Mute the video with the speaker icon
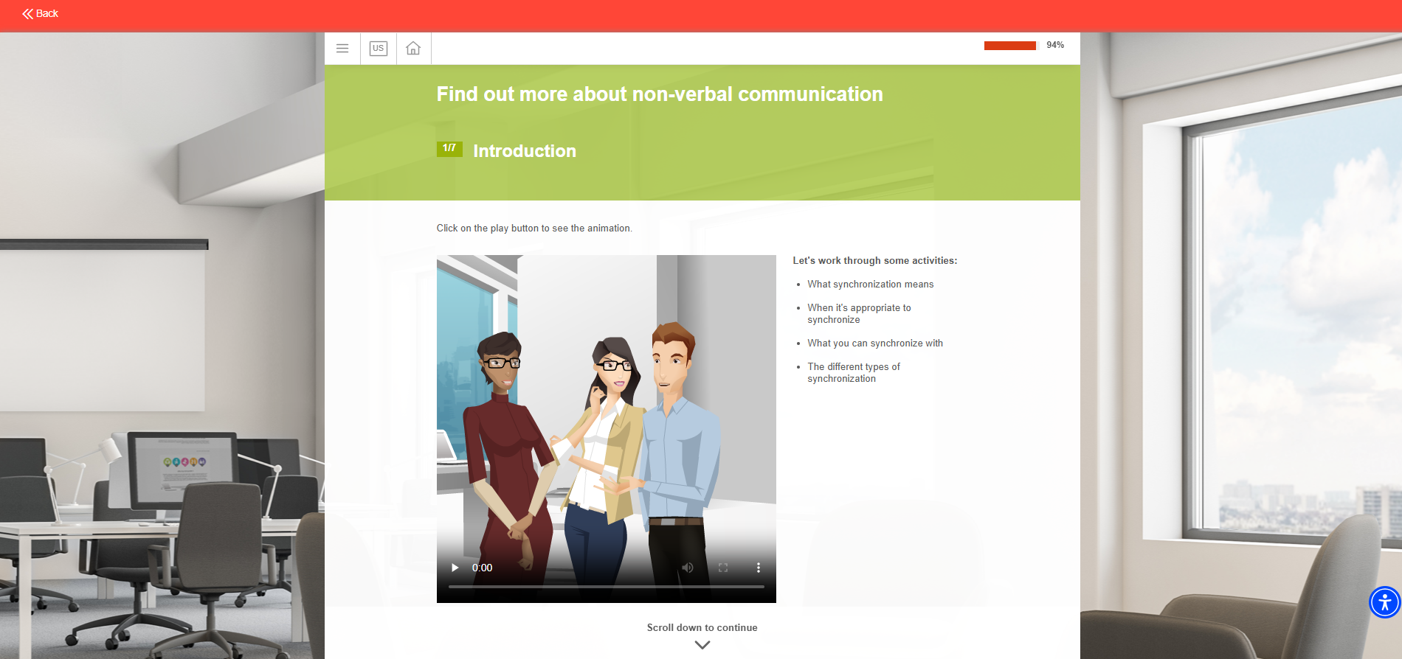Screen dimensions: 1402x659 (x=688, y=568)
